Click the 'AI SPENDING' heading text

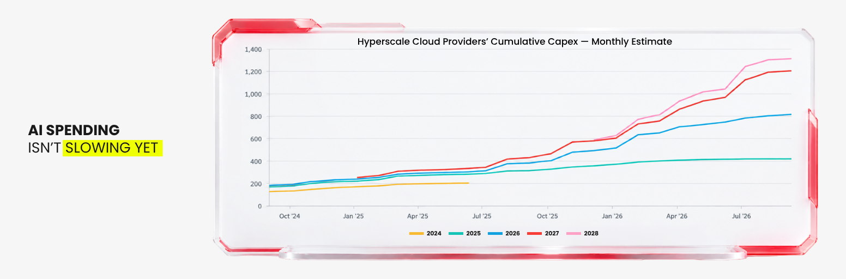[x=74, y=130]
